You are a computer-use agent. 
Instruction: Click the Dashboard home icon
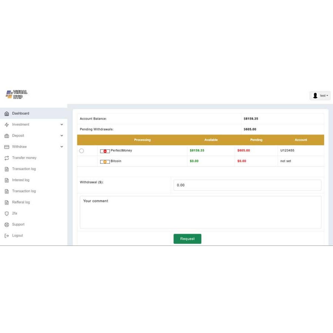click(7, 114)
